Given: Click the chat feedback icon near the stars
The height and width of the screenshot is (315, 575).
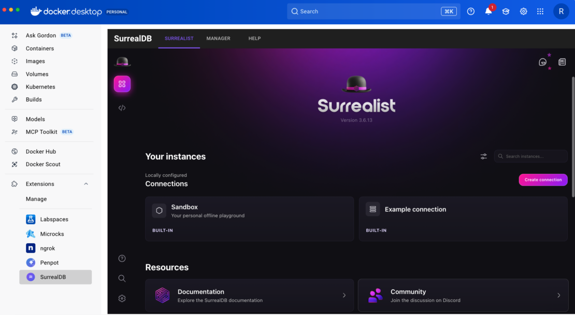Looking at the screenshot, I should click(x=542, y=62).
